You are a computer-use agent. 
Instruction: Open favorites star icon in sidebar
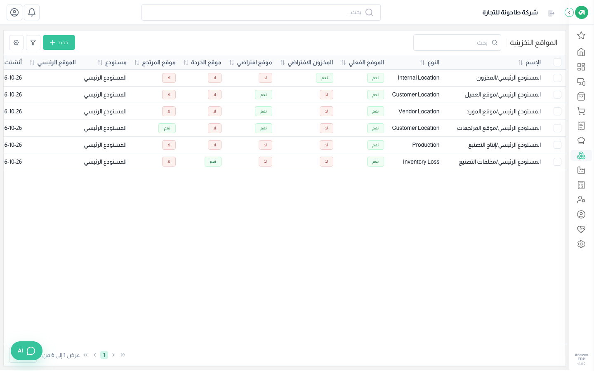point(581,35)
